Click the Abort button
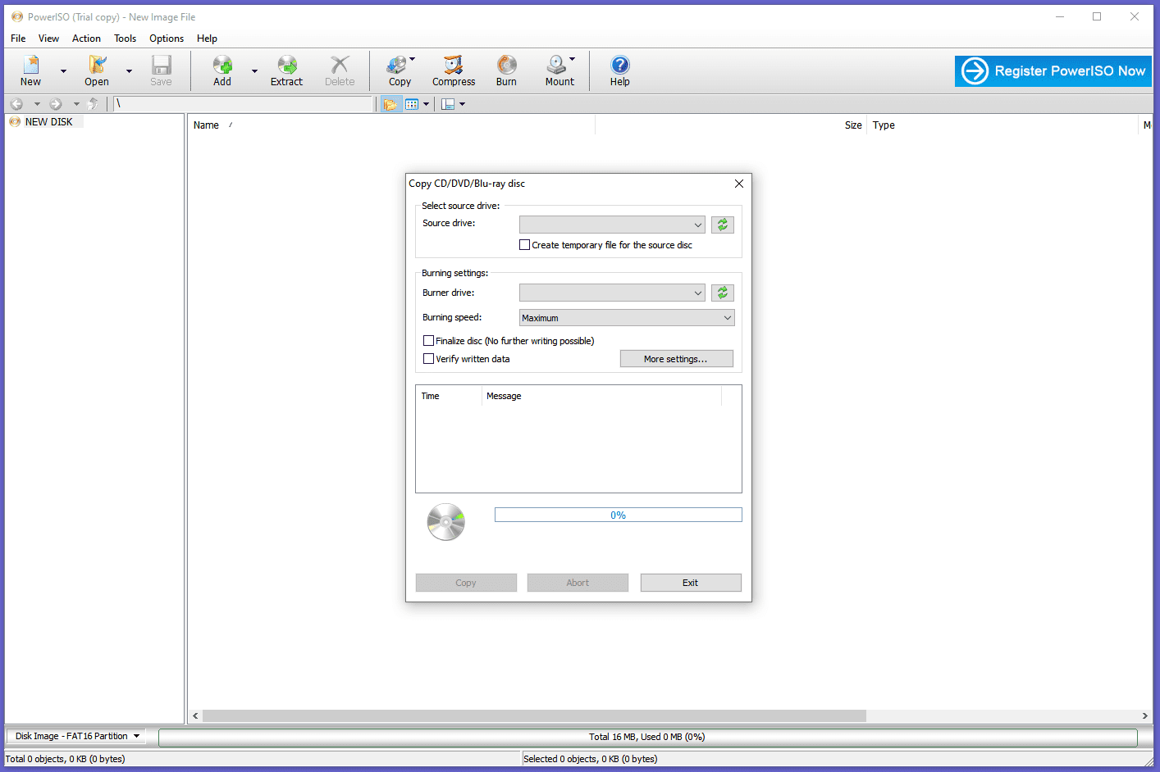 [578, 583]
